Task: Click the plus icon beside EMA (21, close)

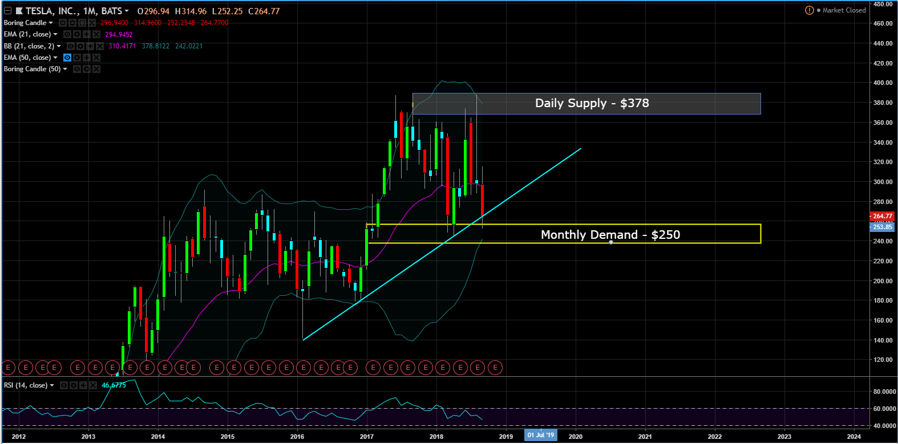Action: point(87,34)
